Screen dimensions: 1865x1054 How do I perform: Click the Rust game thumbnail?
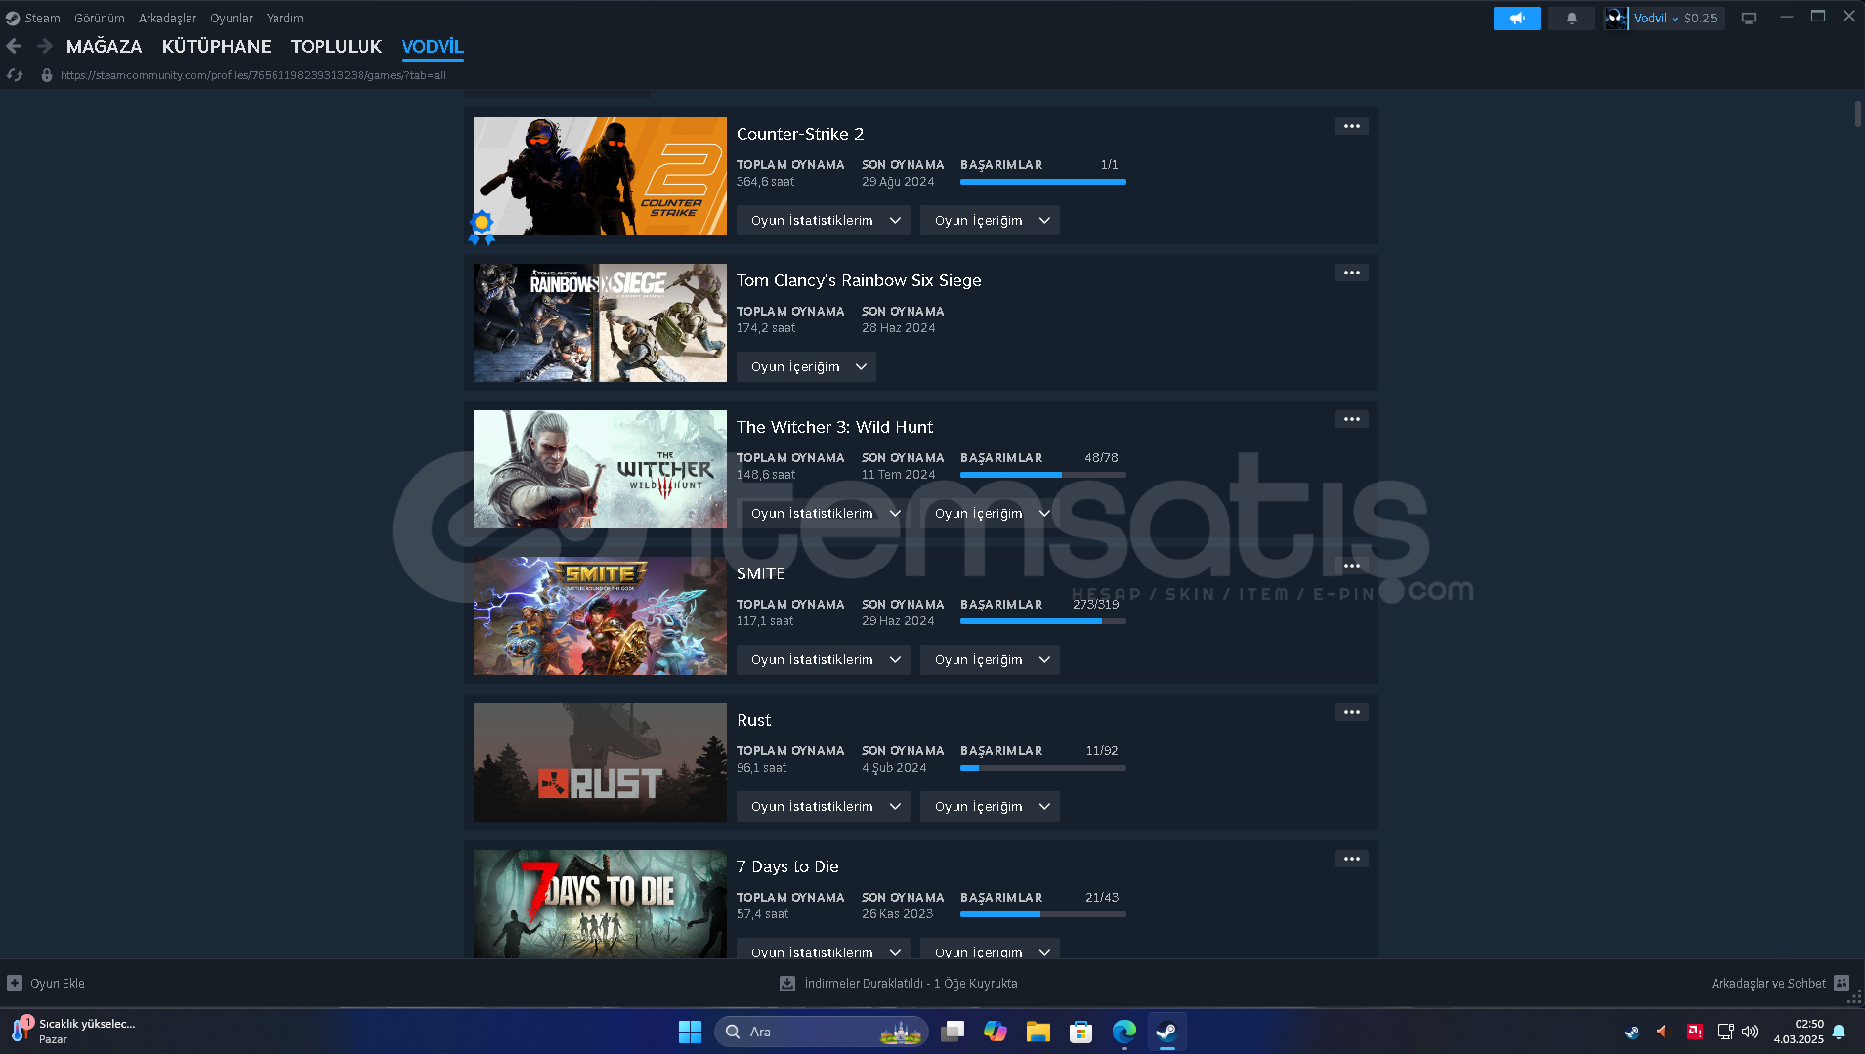(600, 763)
